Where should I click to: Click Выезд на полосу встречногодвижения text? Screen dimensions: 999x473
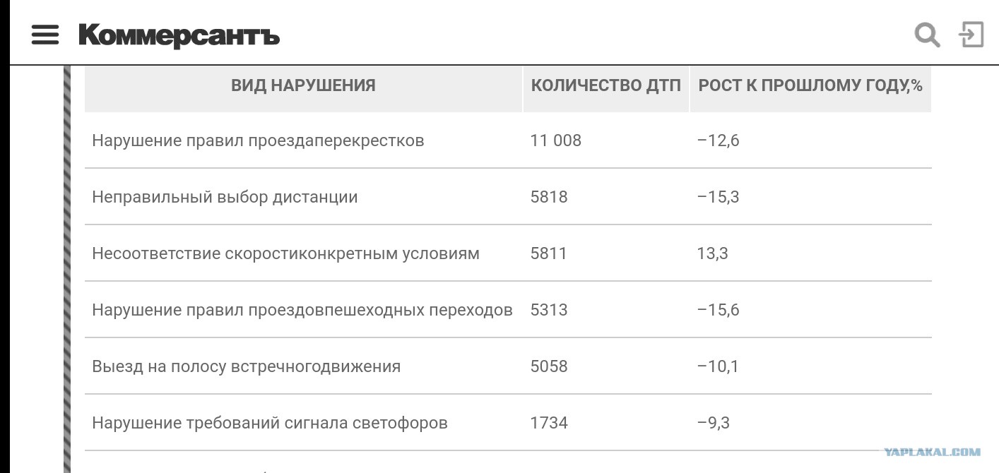coord(246,366)
